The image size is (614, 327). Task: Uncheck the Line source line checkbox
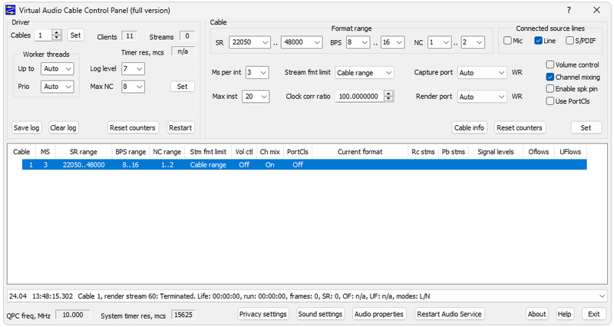pos(539,41)
